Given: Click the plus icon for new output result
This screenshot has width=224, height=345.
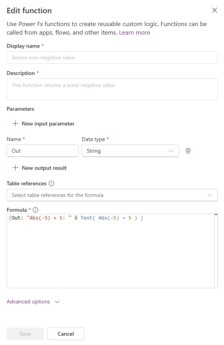Looking at the screenshot, I should coord(14,168).
